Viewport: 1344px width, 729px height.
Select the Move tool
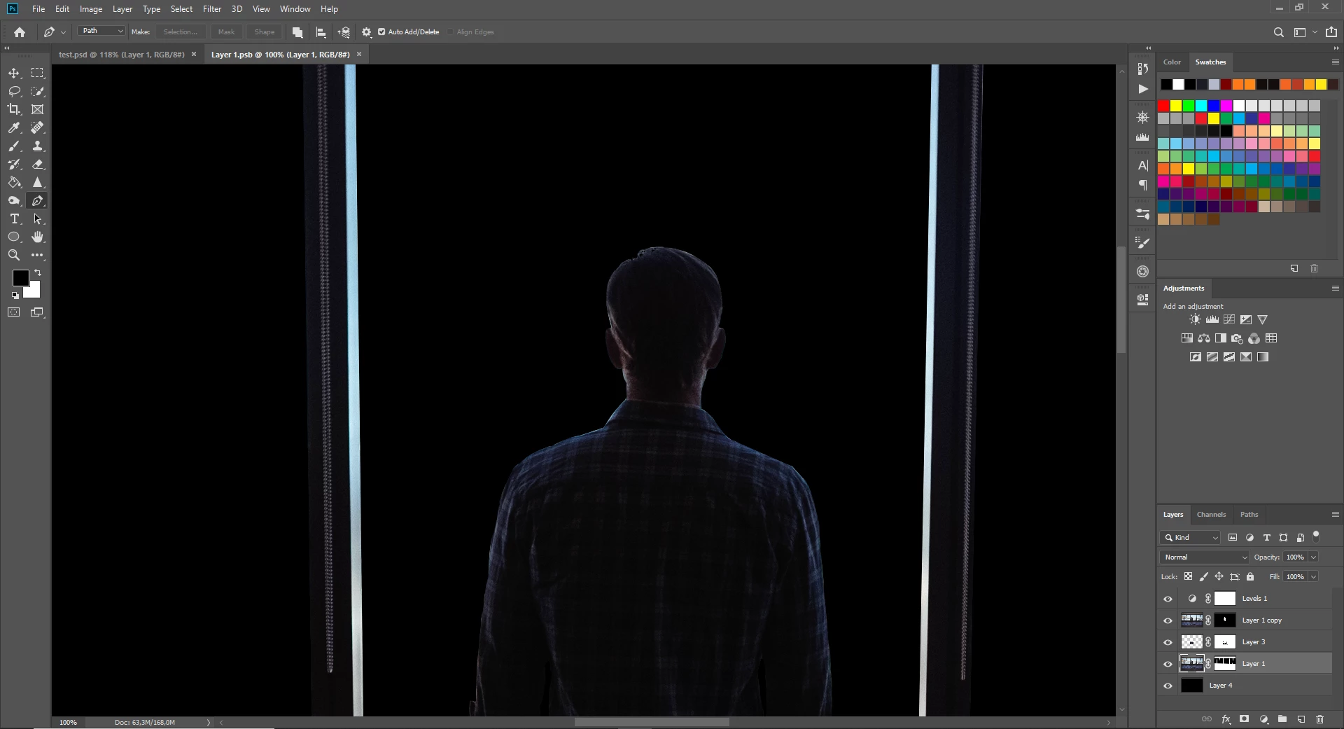tap(14, 73)
